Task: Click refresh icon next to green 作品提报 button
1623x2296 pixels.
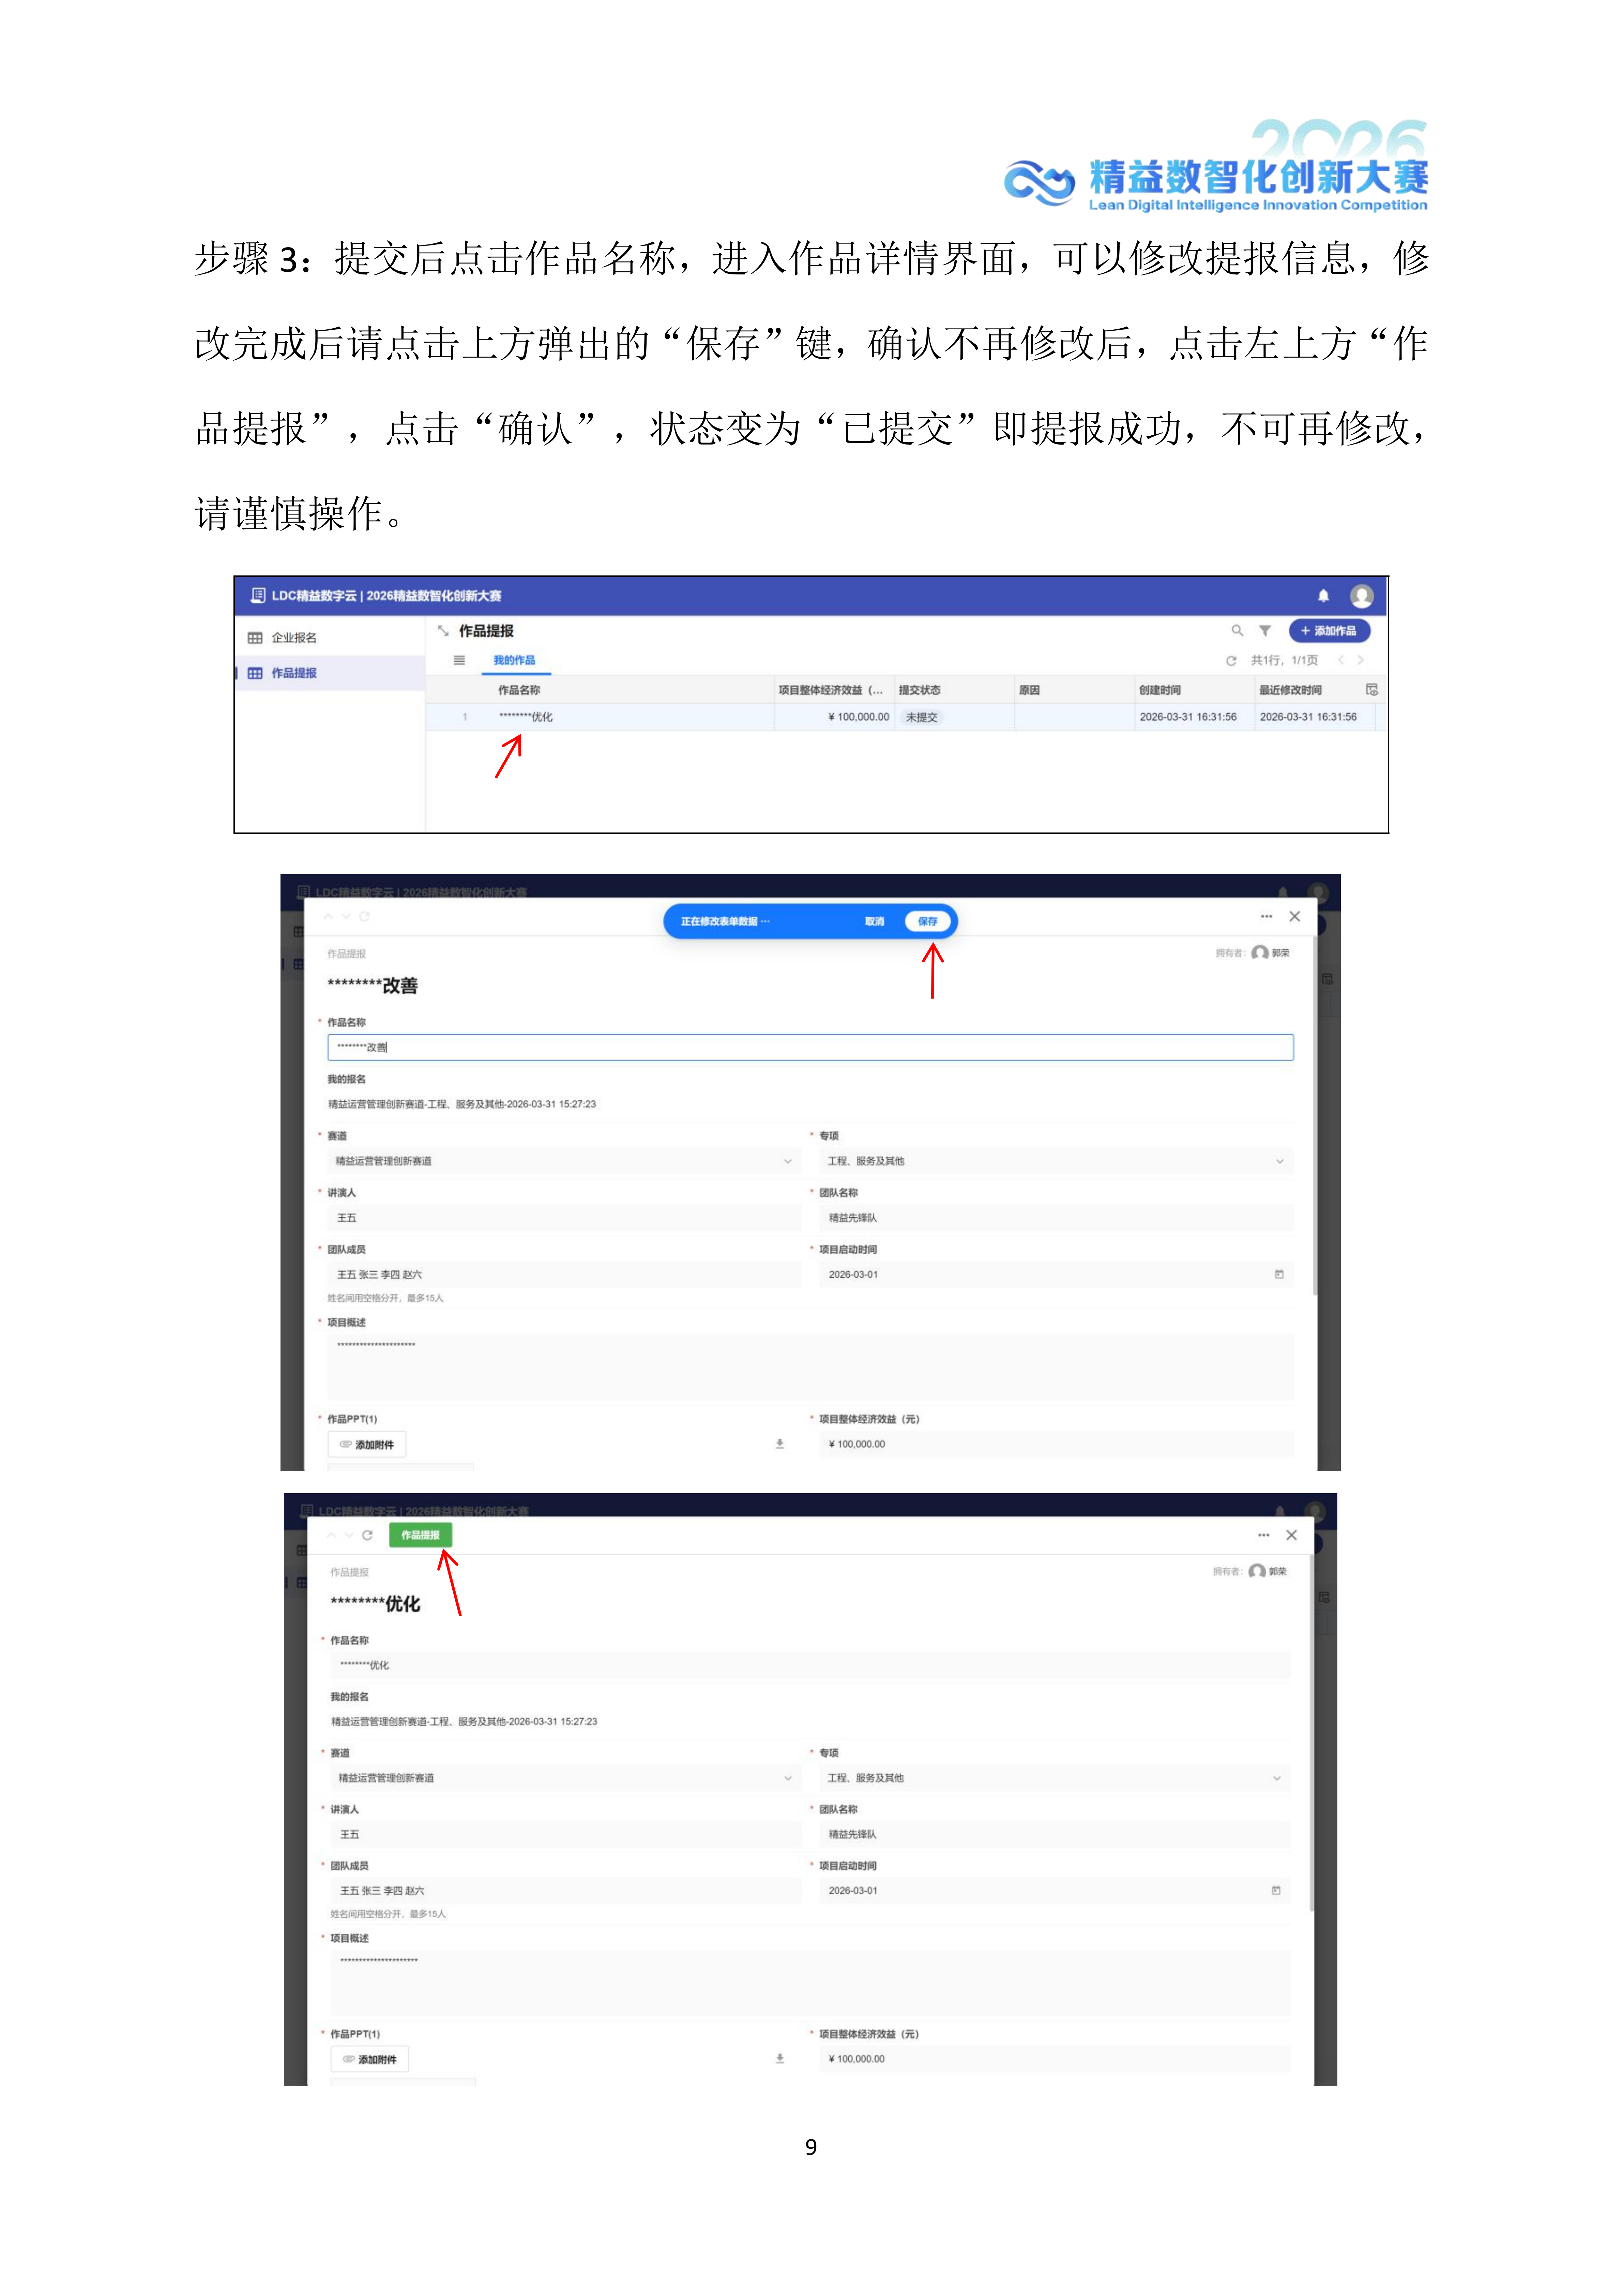Action: pos(367,1535)
